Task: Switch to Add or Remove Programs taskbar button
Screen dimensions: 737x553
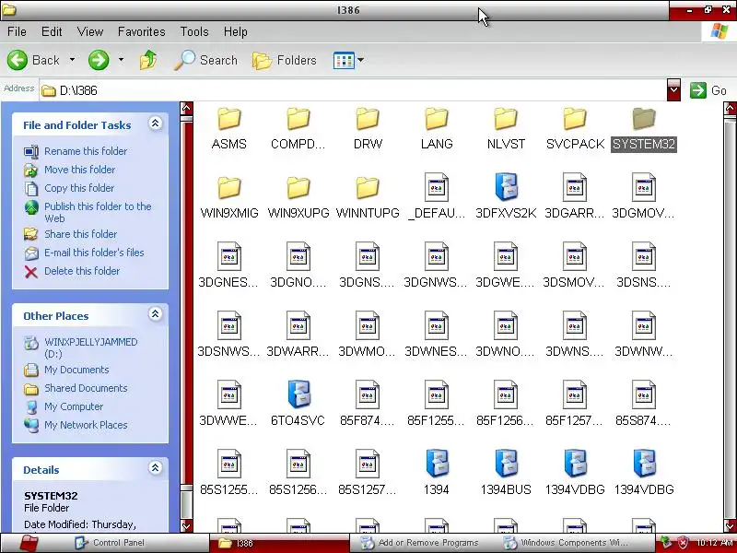Action: pos(420,543)
